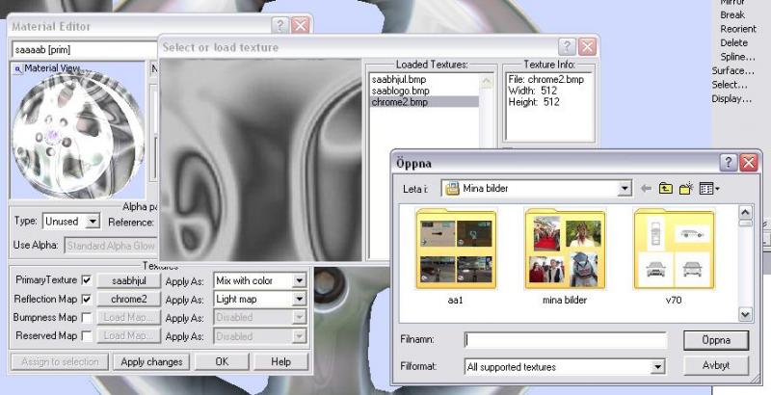Click the Avbryt button
Viewport: 771px width, 395px height.
click(x=715, y=366)
